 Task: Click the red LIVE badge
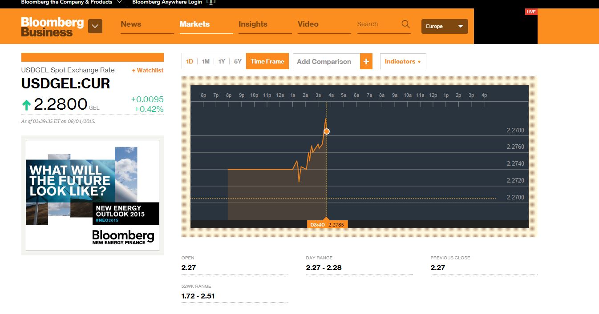531,12
